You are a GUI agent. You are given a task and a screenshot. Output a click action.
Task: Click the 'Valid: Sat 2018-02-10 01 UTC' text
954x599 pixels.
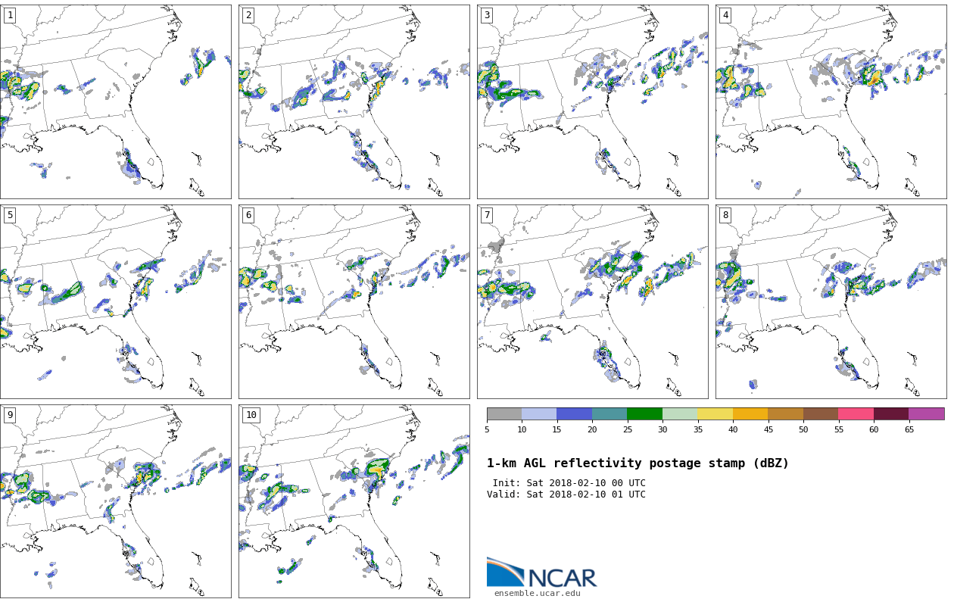click(x=566, y=494)
